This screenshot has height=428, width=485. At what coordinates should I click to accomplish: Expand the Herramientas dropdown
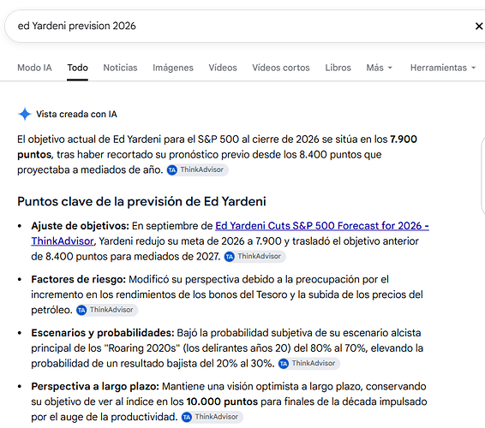coord(443,68)
